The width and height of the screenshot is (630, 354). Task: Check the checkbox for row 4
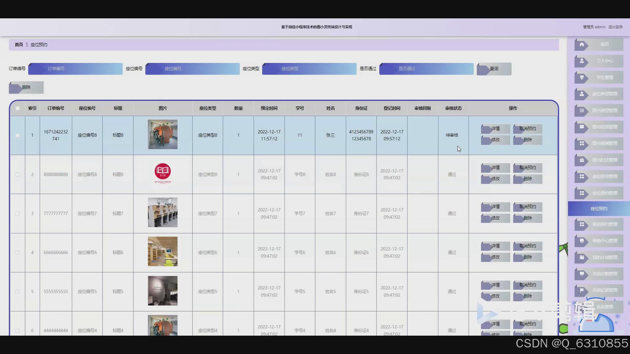tap(18, 252)
